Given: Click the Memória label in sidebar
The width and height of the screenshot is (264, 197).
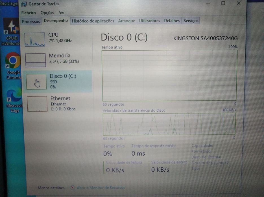Looking at the screenshot, I should pyautogui.click(x=60, y=56).
